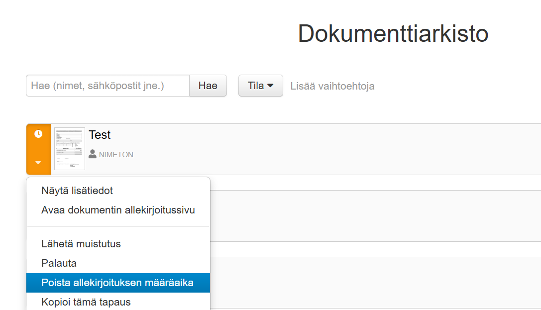The width and height of the screenshot is (541, 310).
Task: Select Poista allekirjoituksen määräaika
Action: (x=118, y=283)
